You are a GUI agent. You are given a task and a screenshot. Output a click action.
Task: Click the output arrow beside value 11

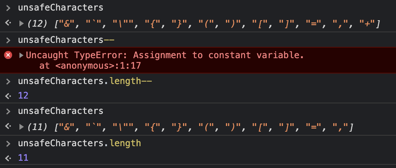pos(8,158)
